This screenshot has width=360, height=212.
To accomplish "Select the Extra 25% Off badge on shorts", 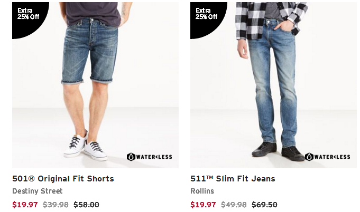I will pyautogui.click(x=28, y=14).
